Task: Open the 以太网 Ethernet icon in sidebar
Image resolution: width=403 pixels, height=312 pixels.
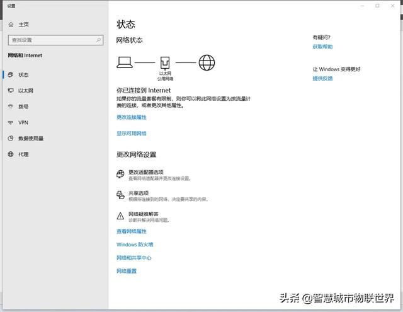Action: coord(11,91)
